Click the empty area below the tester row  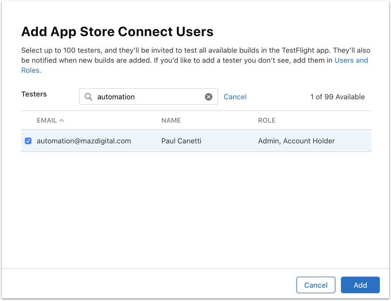(x=196, y=209)
